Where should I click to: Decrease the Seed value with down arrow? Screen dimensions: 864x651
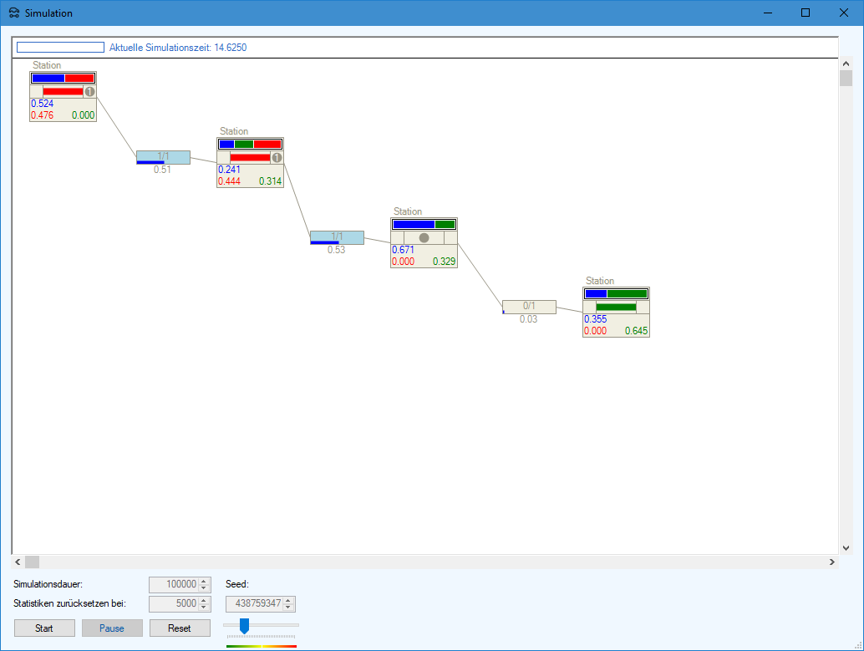(289, 608)
